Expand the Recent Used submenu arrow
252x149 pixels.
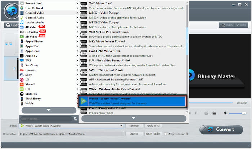point(77,3)
